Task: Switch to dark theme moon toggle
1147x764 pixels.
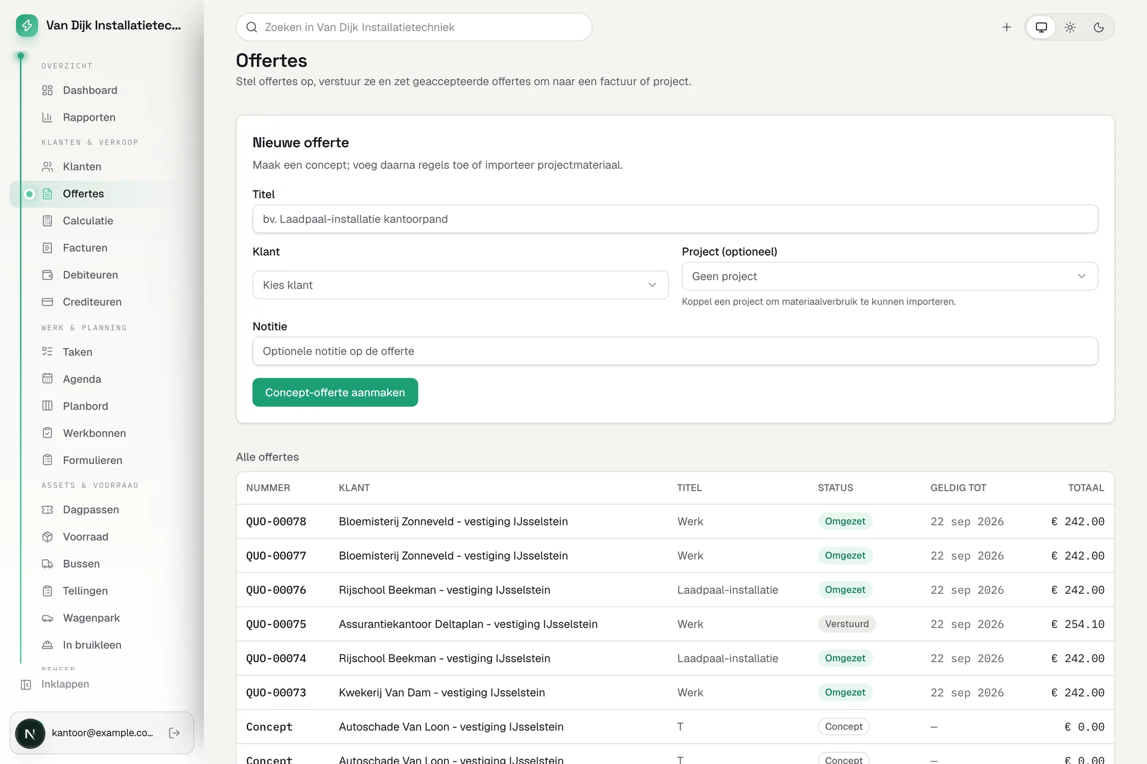Action: pyautogui.click(x=1099, y=27)
